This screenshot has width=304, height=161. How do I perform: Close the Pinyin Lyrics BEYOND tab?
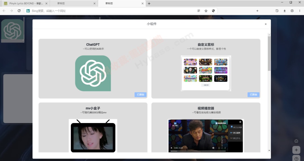point(46,3)
